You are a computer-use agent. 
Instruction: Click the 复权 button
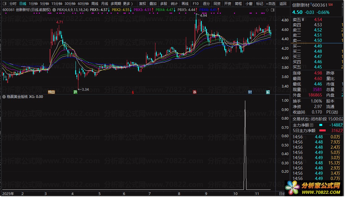click(x=142, y=4)
